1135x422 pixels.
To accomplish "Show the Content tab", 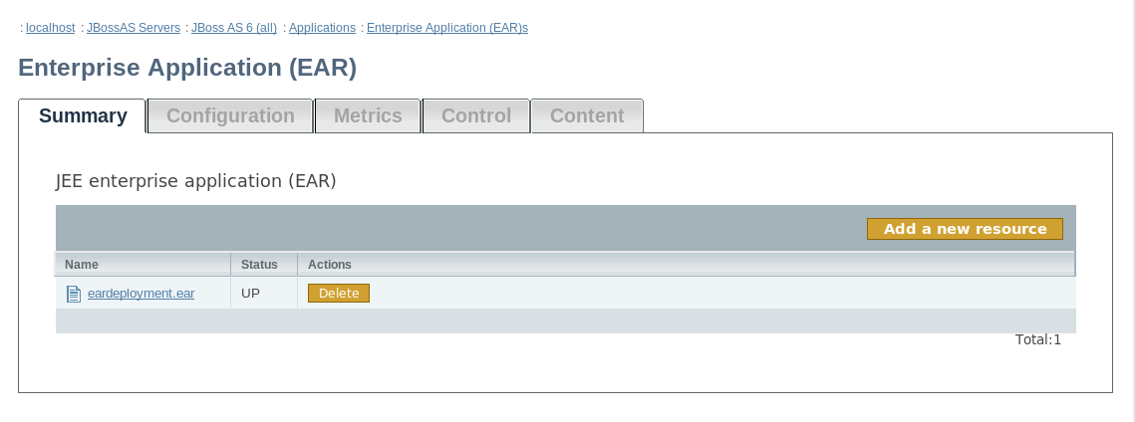I will (587, 116).
